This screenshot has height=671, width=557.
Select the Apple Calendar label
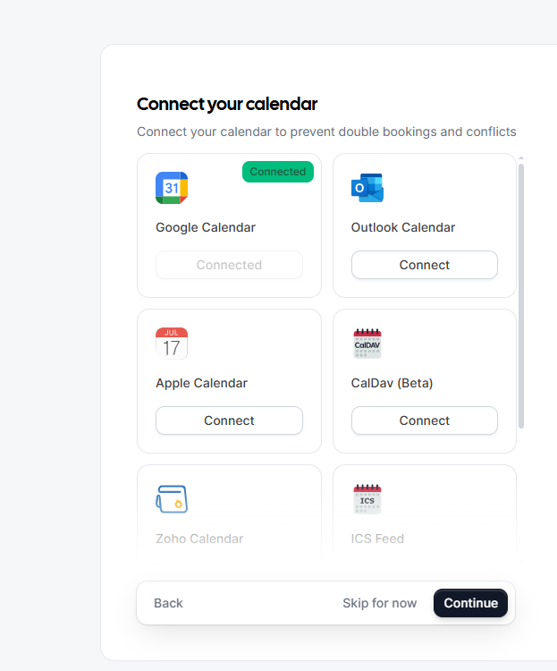(x=201, y=383)
